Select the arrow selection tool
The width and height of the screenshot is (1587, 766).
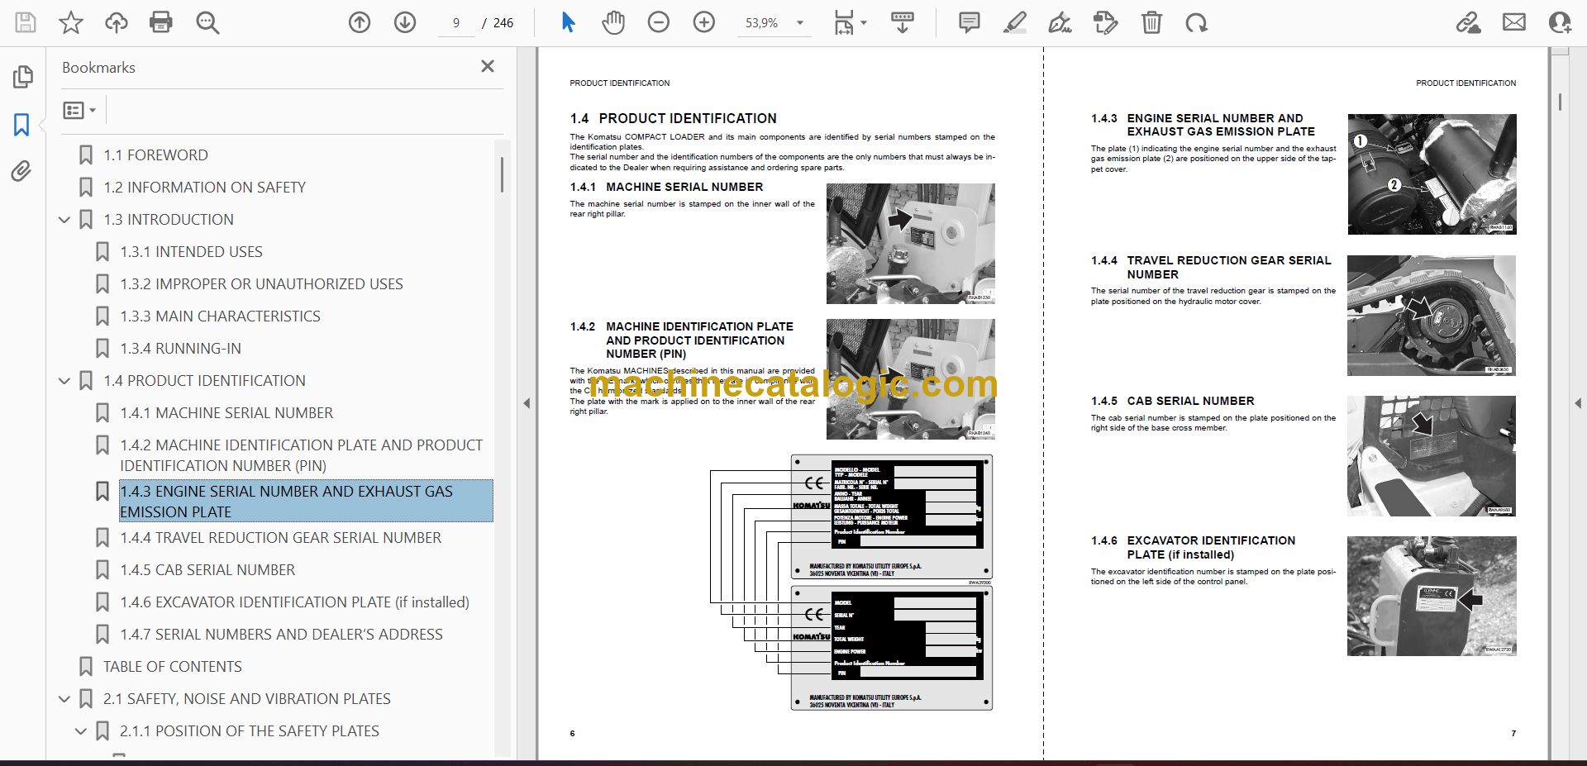(568, 22)
